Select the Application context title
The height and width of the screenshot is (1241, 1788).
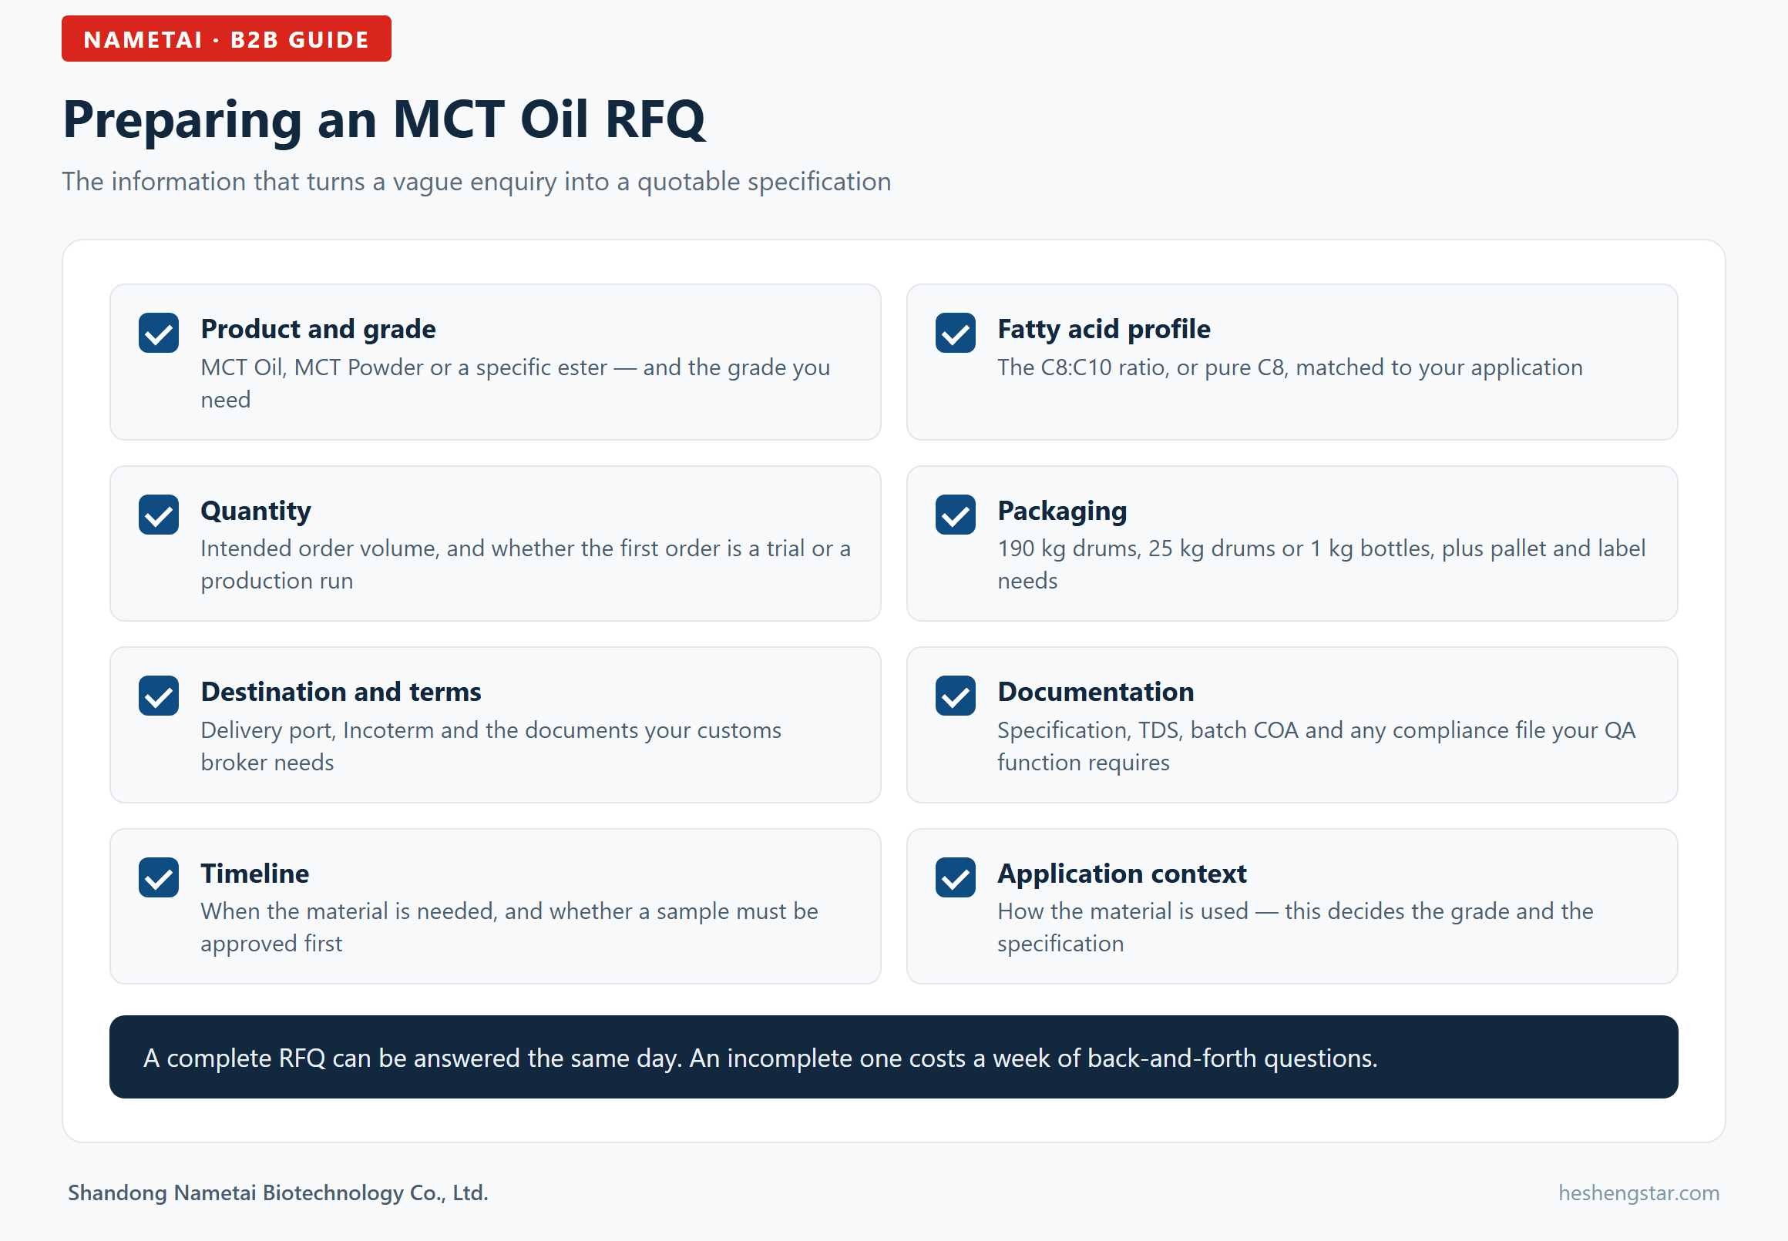point(1121,874)
